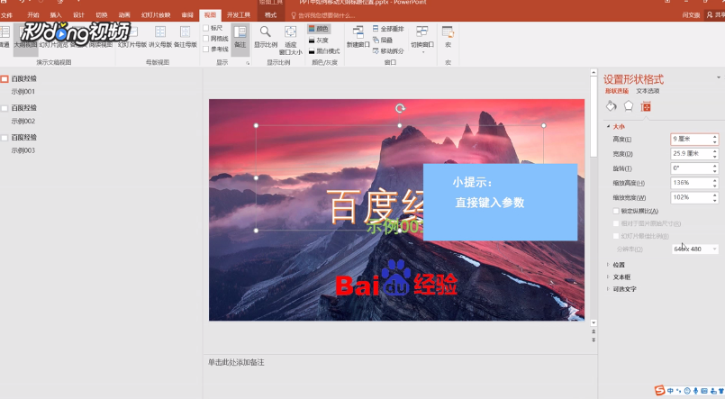Click the rotate handle above the title box
The image size is (725, 399).
tap(400, 108)
